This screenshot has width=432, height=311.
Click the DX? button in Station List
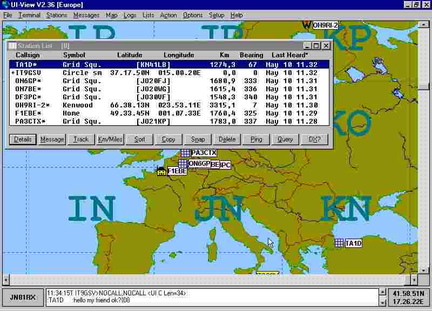314,139
